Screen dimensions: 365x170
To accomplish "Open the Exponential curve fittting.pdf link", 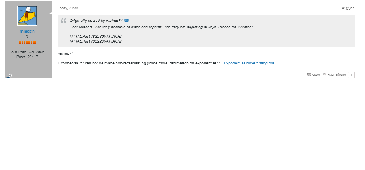I will click(x=249, y=63).
